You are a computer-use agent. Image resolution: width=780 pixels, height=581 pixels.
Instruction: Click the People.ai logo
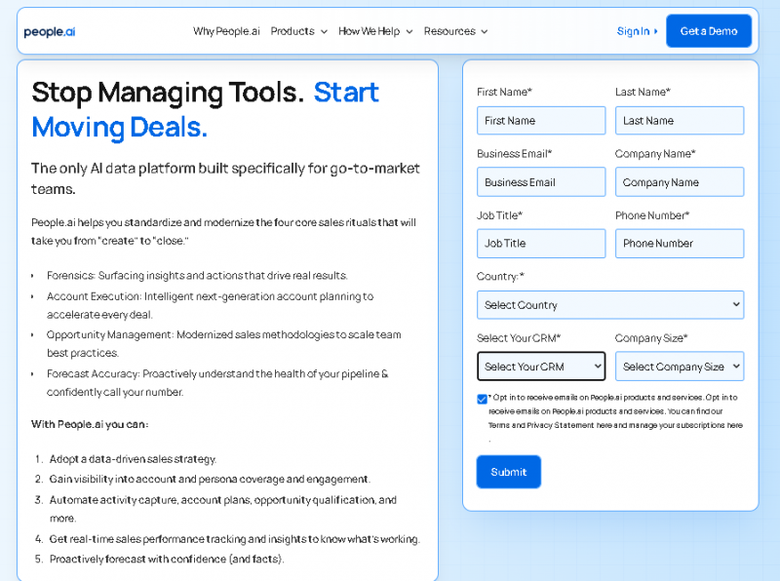(50, 31)
